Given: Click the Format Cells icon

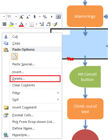Looking at the screenshot, I should click(x=6, y=115).
